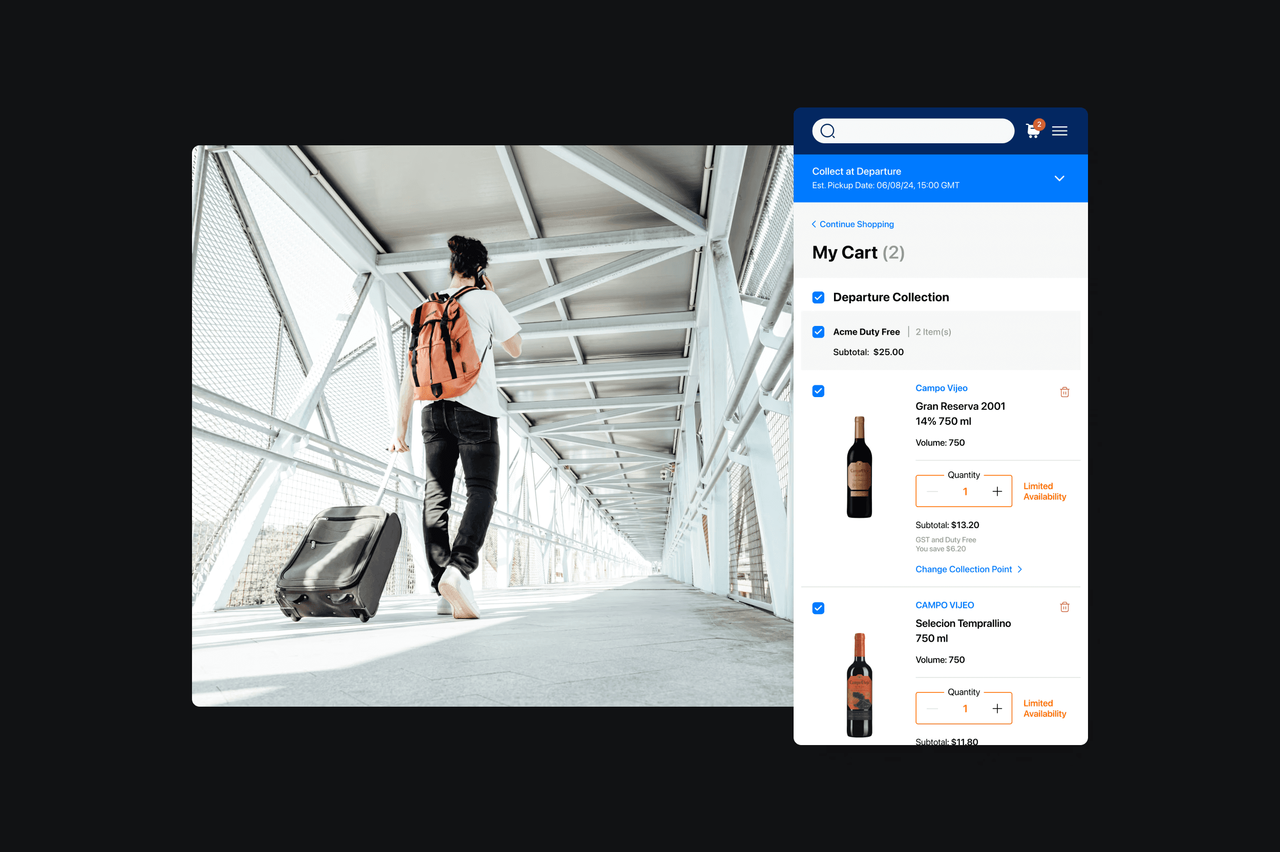Open the hamburger menu
1280x852 pixels.
point(1059,131)
